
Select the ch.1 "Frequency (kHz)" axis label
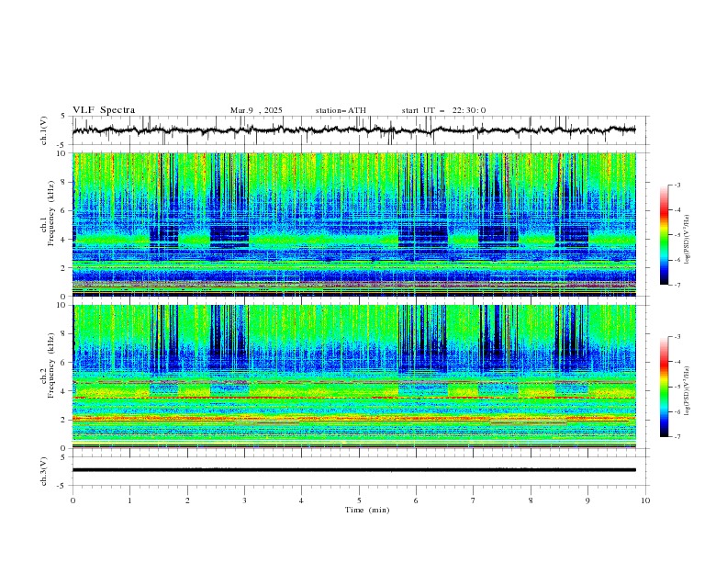click(51, 213)
